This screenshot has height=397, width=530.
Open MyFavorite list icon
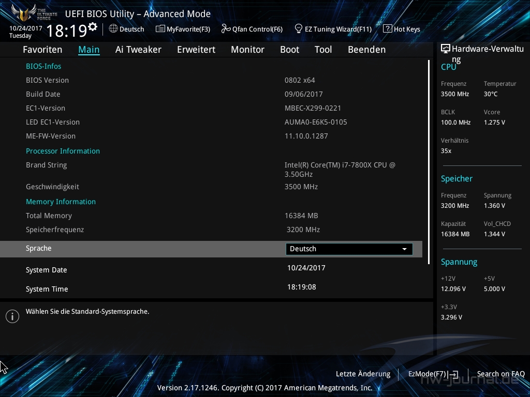160,29
